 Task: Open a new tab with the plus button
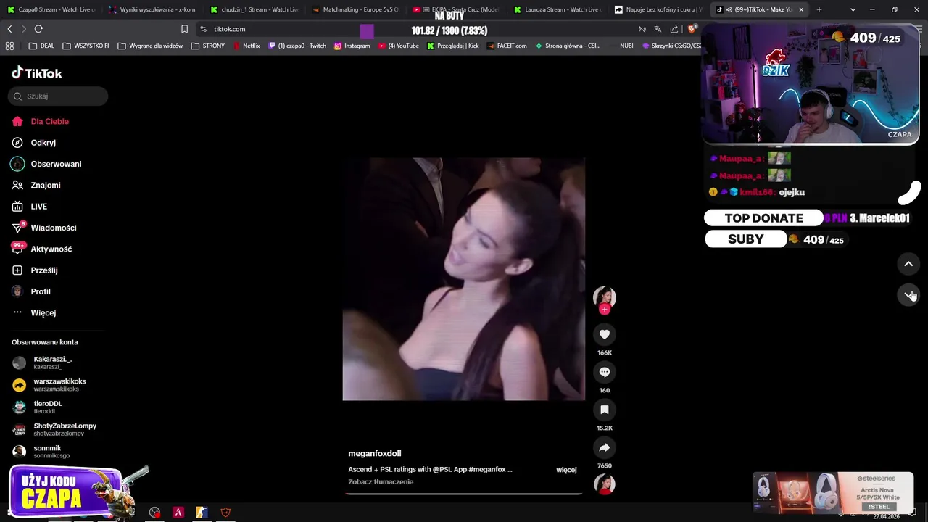819,9
